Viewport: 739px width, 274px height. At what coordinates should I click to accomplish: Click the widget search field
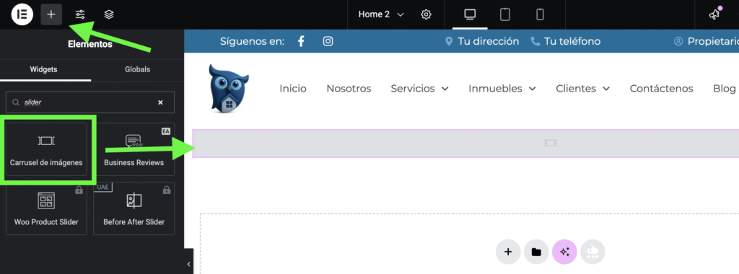[x=89, y=102]
